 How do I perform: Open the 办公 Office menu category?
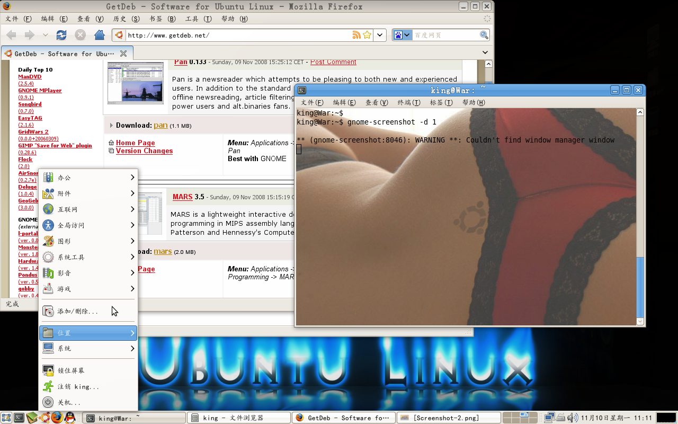pos(89,178)
